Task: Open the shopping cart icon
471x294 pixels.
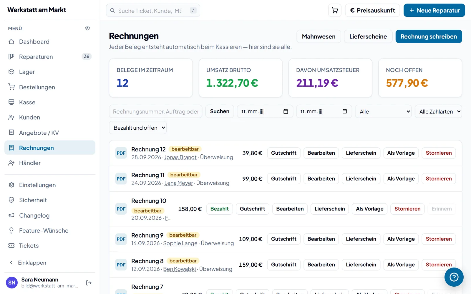Action: click(x=335, y=11)
